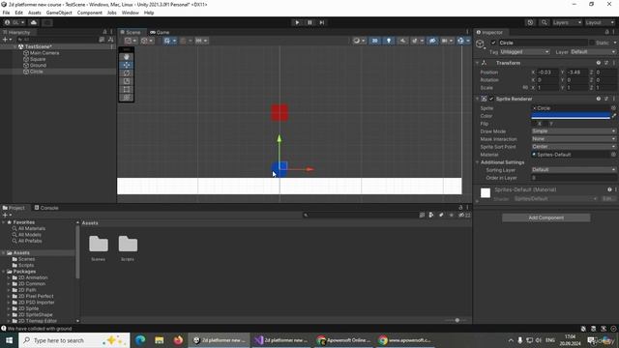This screenshot has height=348, width=619.
Task: Select the Transform tool
Action: (x=127, y=98)
